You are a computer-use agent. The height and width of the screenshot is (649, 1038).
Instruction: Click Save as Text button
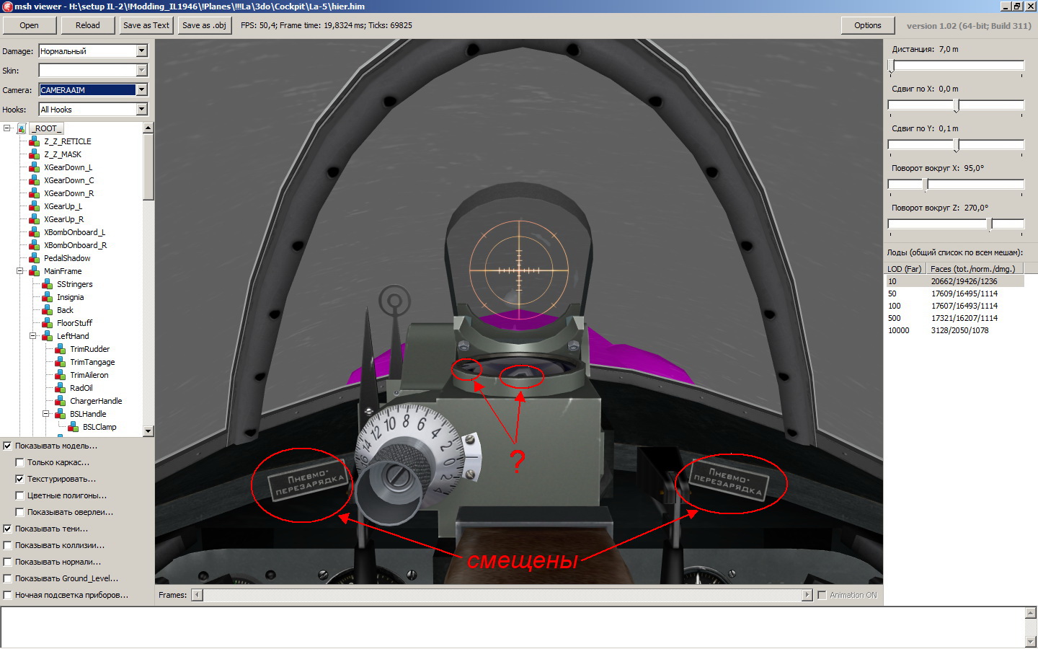146,25
